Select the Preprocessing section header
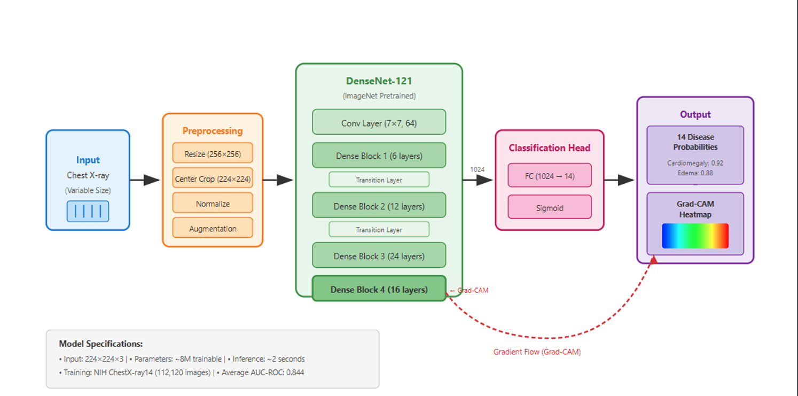This screenshot has height=396, width=798. point(212,130)
